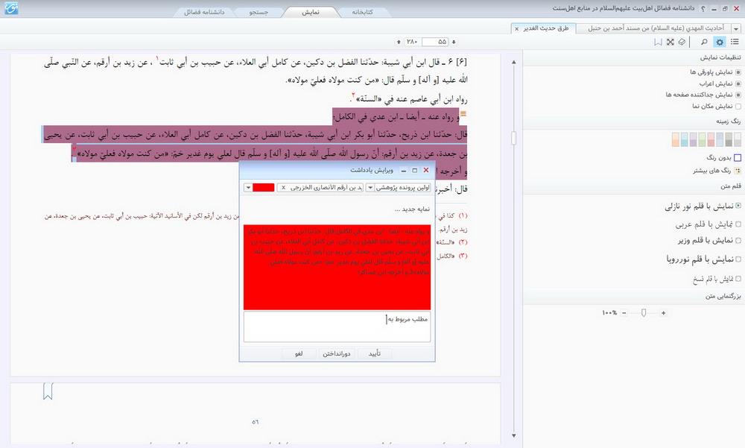This screenshot has height=448, width=745.
Task: Toggle نمایش پاورقی ها footnotes option
Action: tap(715, 72)
